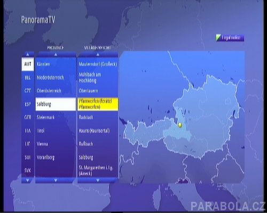Choose Niederösterreich province
The width and height of the screenshot is (267, 213).
pyautogui.click(x=56, y=77)
